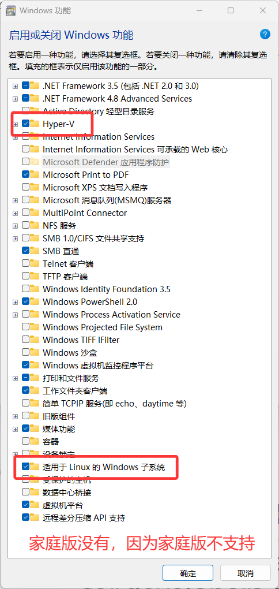Viewport: 279px width, 589px height.
Task: Select Microsoft Defender 应用程序防护 row text
Action: pyautogui.click(x=105, y=162)
